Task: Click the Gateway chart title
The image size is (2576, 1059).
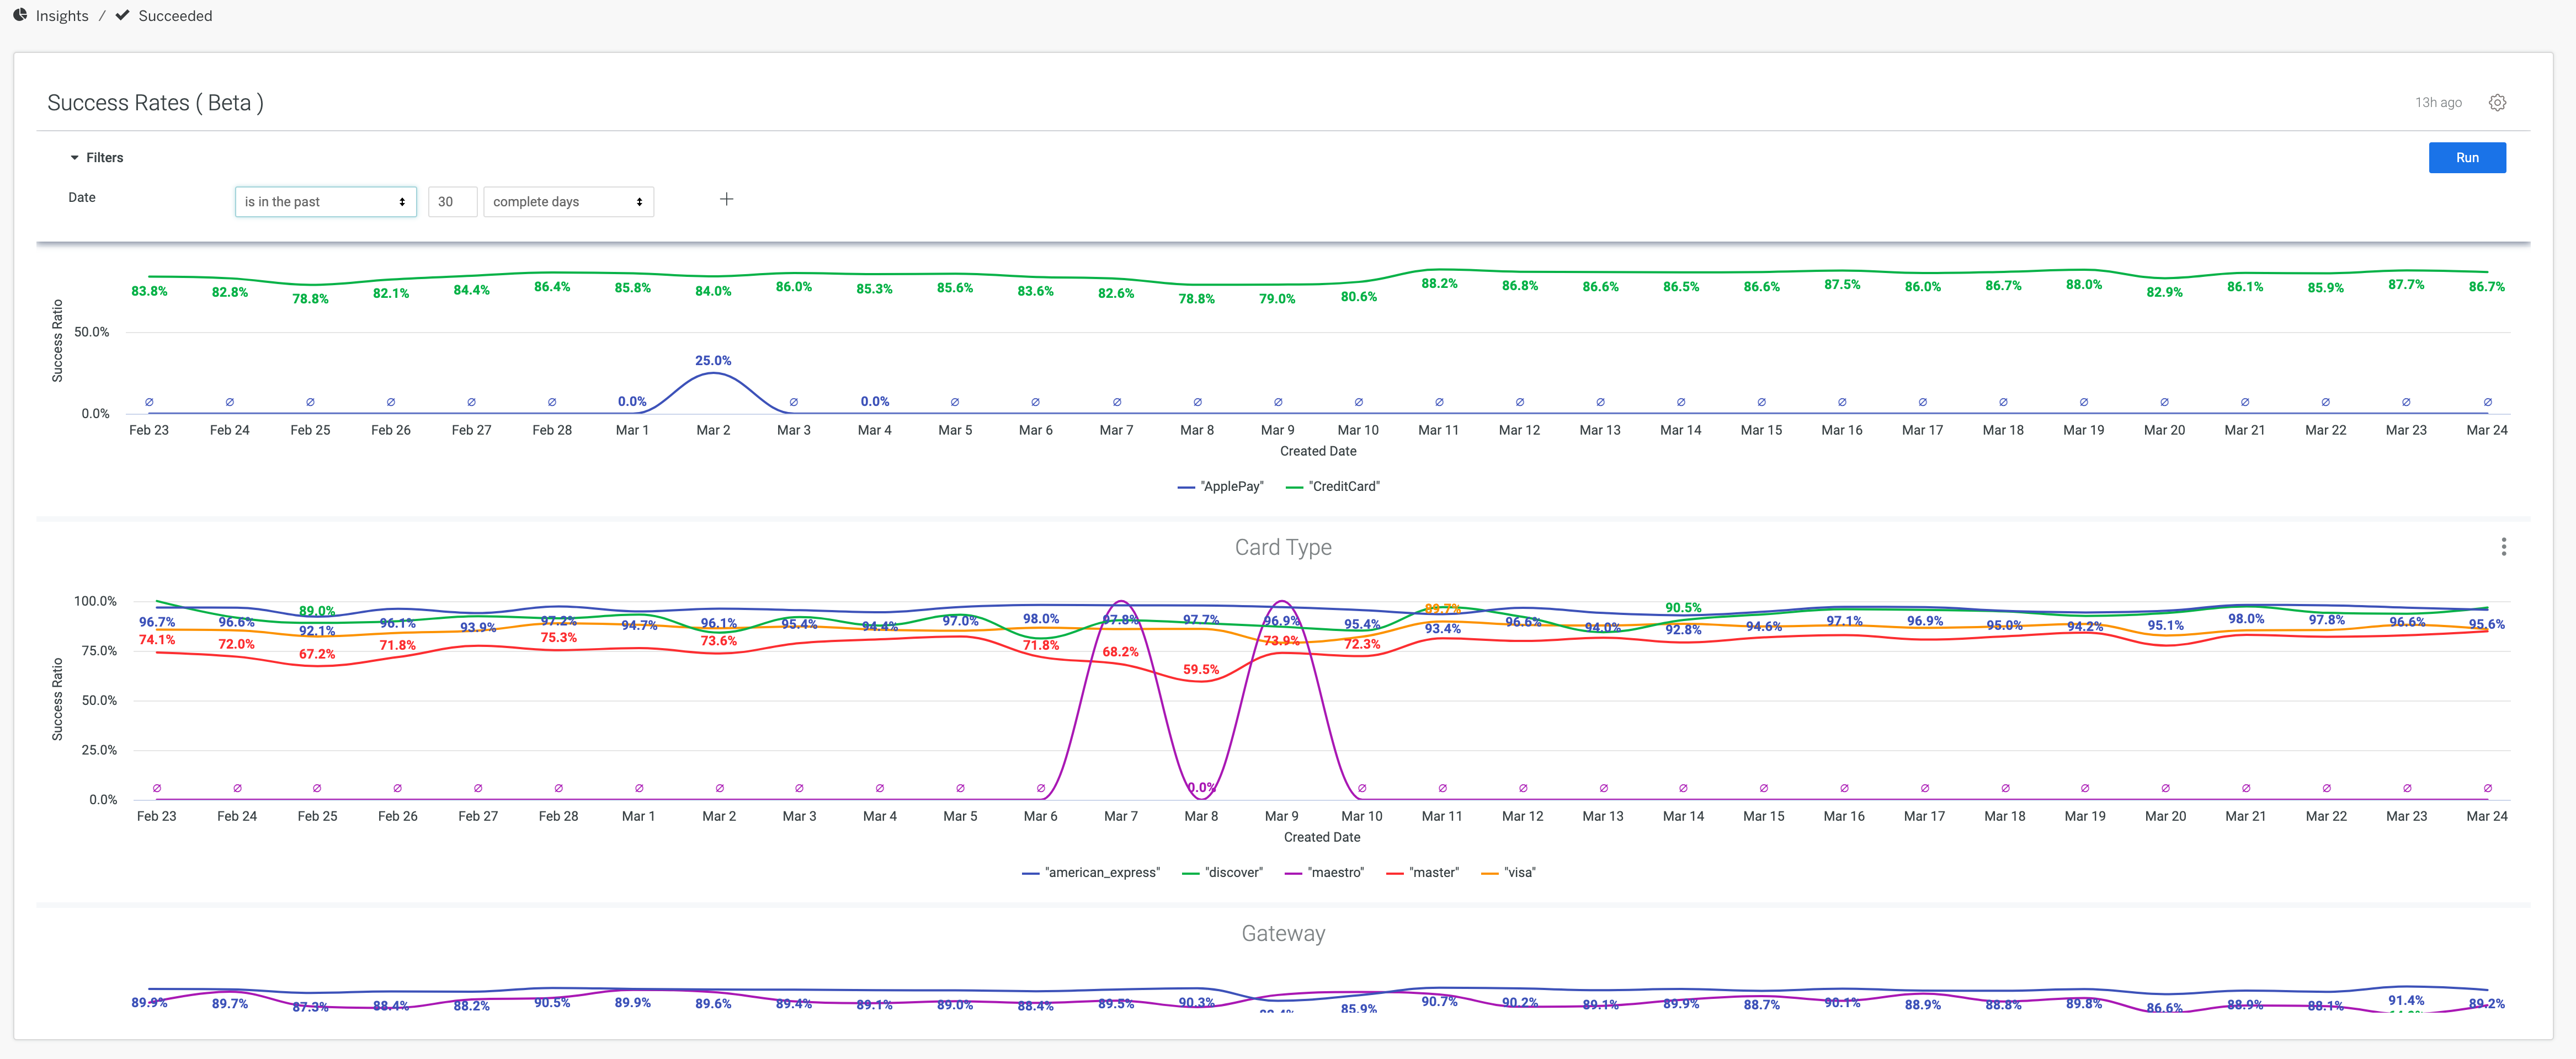Action: (1283, 933)
